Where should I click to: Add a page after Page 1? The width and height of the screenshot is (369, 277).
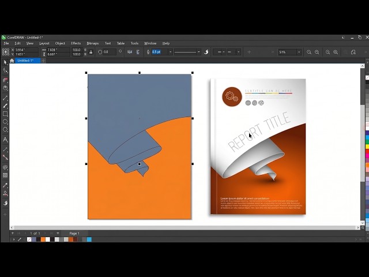(x=58, y=233)
